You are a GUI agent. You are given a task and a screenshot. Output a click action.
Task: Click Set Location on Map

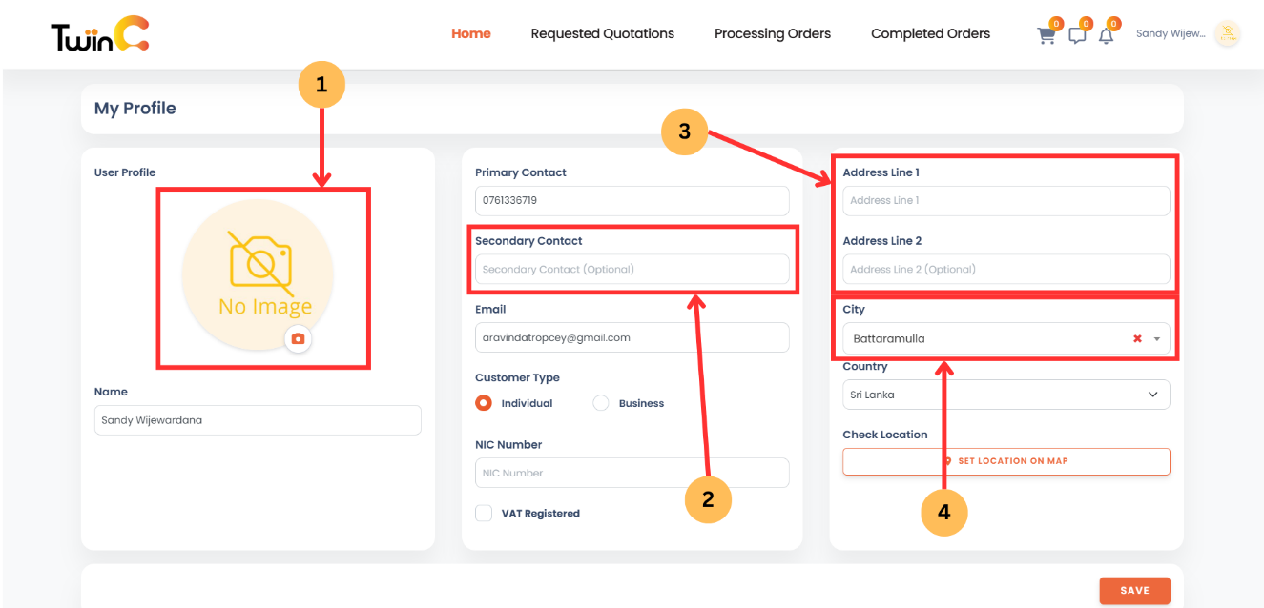pos(1005,461)
